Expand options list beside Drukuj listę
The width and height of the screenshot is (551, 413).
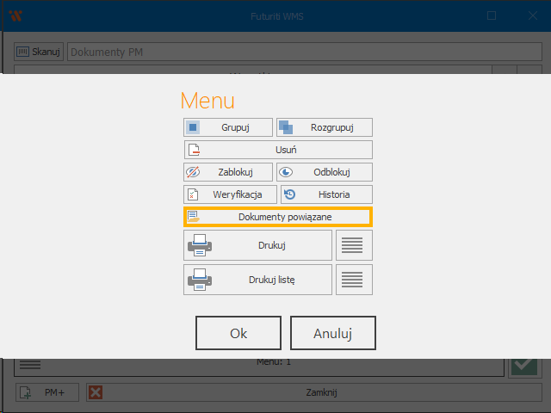(354, 280)
